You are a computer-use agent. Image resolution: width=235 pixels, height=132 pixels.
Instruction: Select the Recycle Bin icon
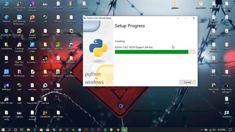(6, 32)
